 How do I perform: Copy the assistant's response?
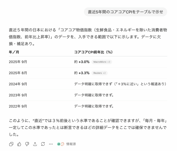(11, 144)
